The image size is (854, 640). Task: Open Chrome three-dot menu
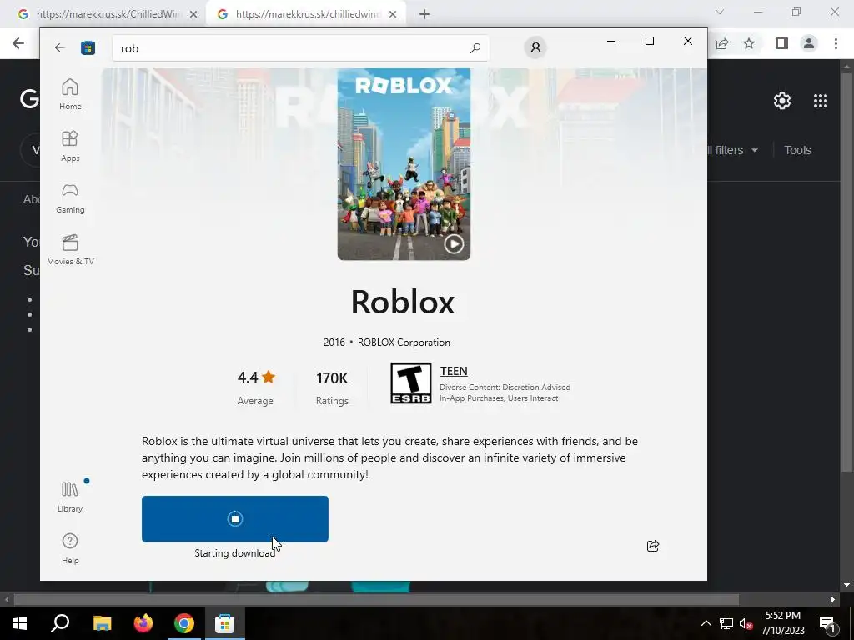pyautogui.click(x=836, y=43)
